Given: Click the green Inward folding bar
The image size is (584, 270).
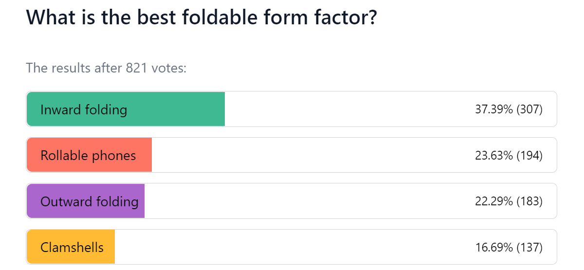Looking at the screenshot, I should pos(126,109).
